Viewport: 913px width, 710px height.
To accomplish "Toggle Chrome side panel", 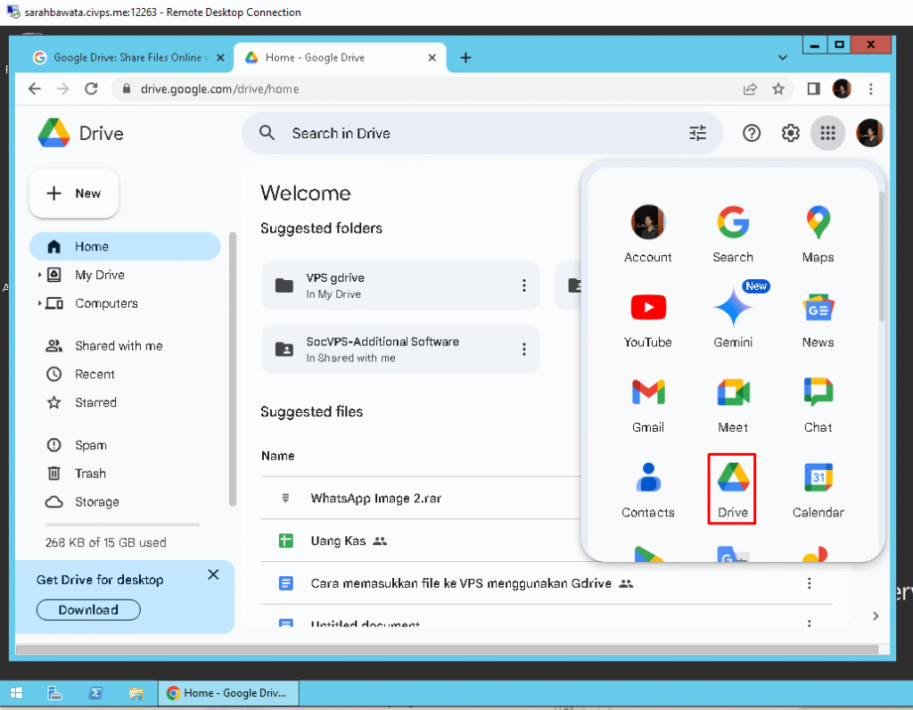I will tap(813, 89).
